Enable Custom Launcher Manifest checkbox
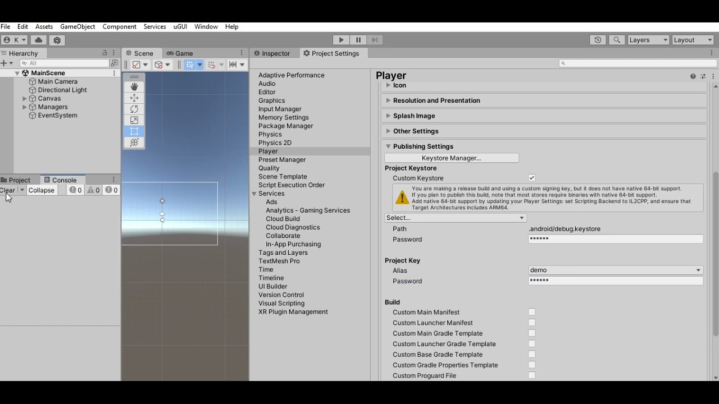Screen dimensions: 719x404 531,323
